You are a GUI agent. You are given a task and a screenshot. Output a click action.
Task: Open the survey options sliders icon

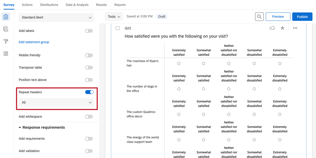(x=6, y=54)
